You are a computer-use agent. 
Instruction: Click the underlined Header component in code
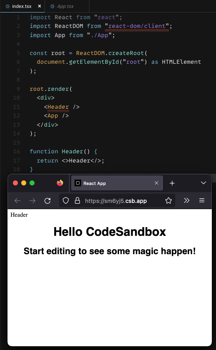tap(58, 107)
